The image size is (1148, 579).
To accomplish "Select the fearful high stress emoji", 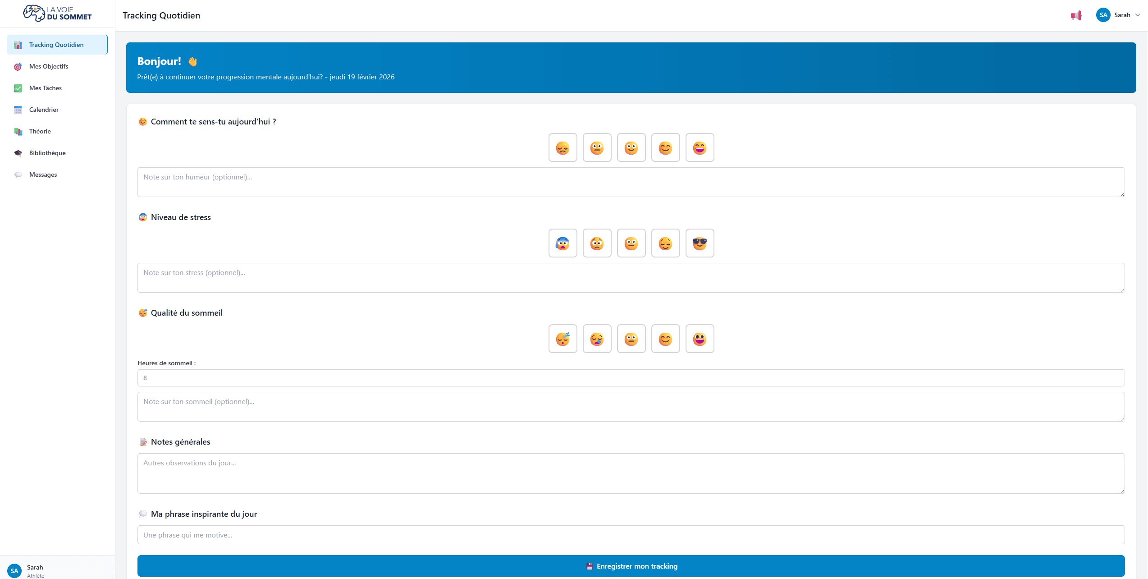I will pos(563,244).
